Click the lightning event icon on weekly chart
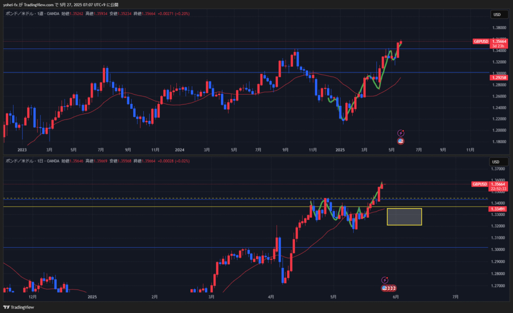 coord(400,133)
